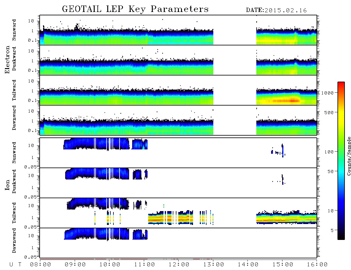Click the 08:00 time axis label
This screenshot has width=351, height=270.
tap(41, 265)
